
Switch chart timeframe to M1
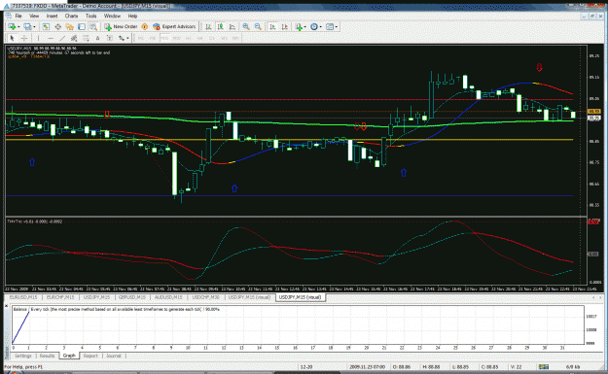pyautogui.click(x=141, y=38)
